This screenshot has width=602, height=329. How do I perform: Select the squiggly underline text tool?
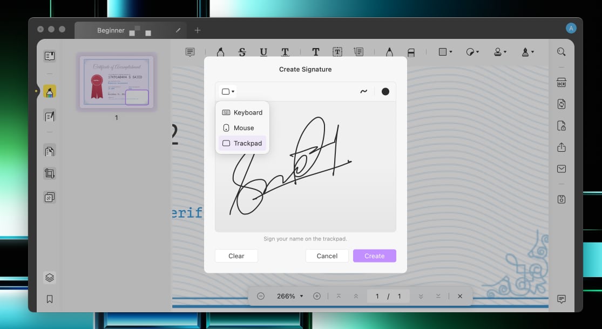pos(285,52)
